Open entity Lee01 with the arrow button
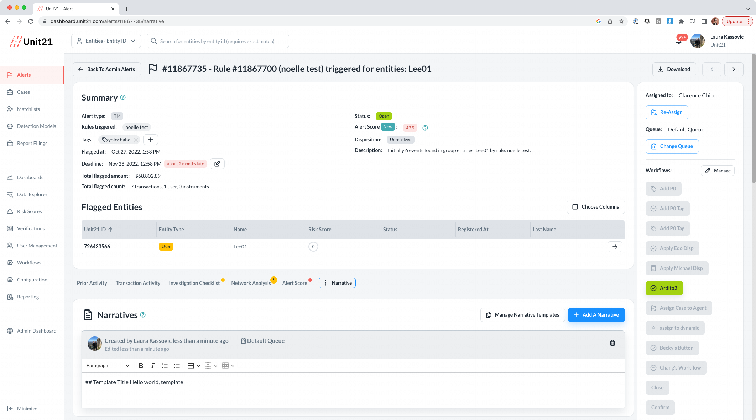This screenshot has height=420, width=756. click(615, 247)
